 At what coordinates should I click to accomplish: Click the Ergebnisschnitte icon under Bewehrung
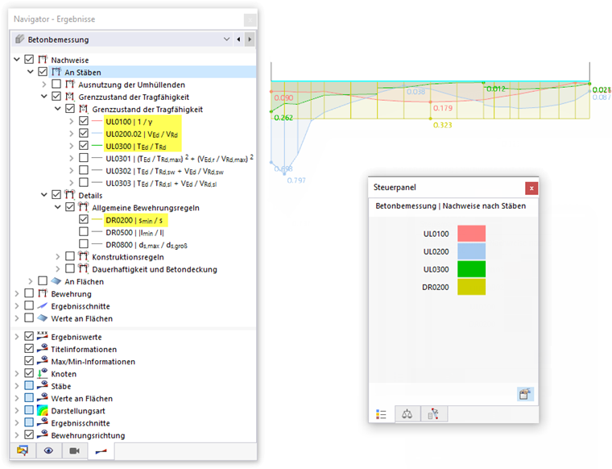[x=42, y=305]
